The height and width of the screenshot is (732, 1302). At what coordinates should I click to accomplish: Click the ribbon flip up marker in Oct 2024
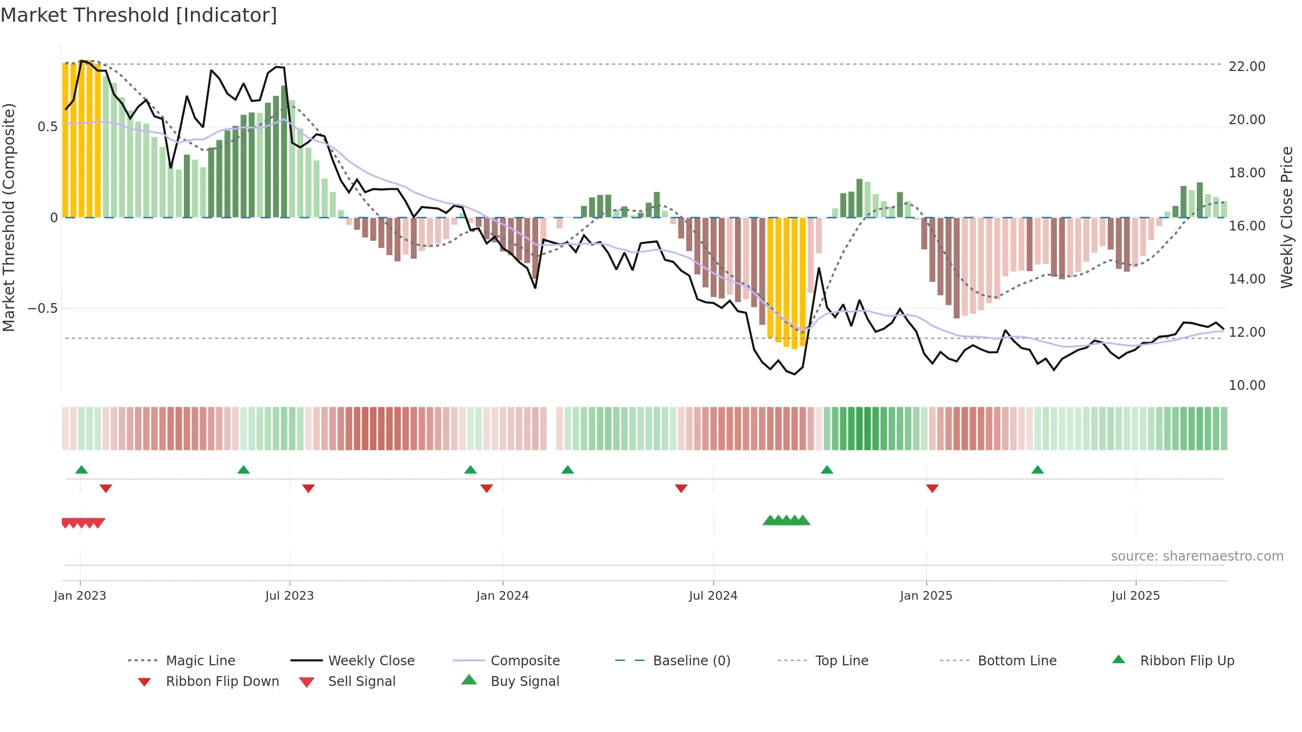pos(827,470)
